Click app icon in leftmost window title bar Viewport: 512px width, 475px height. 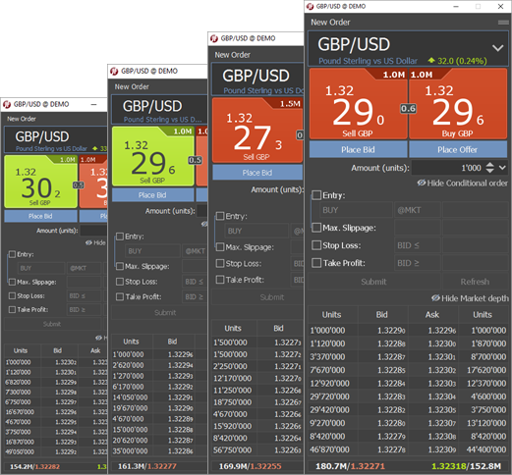pos(7,104)
